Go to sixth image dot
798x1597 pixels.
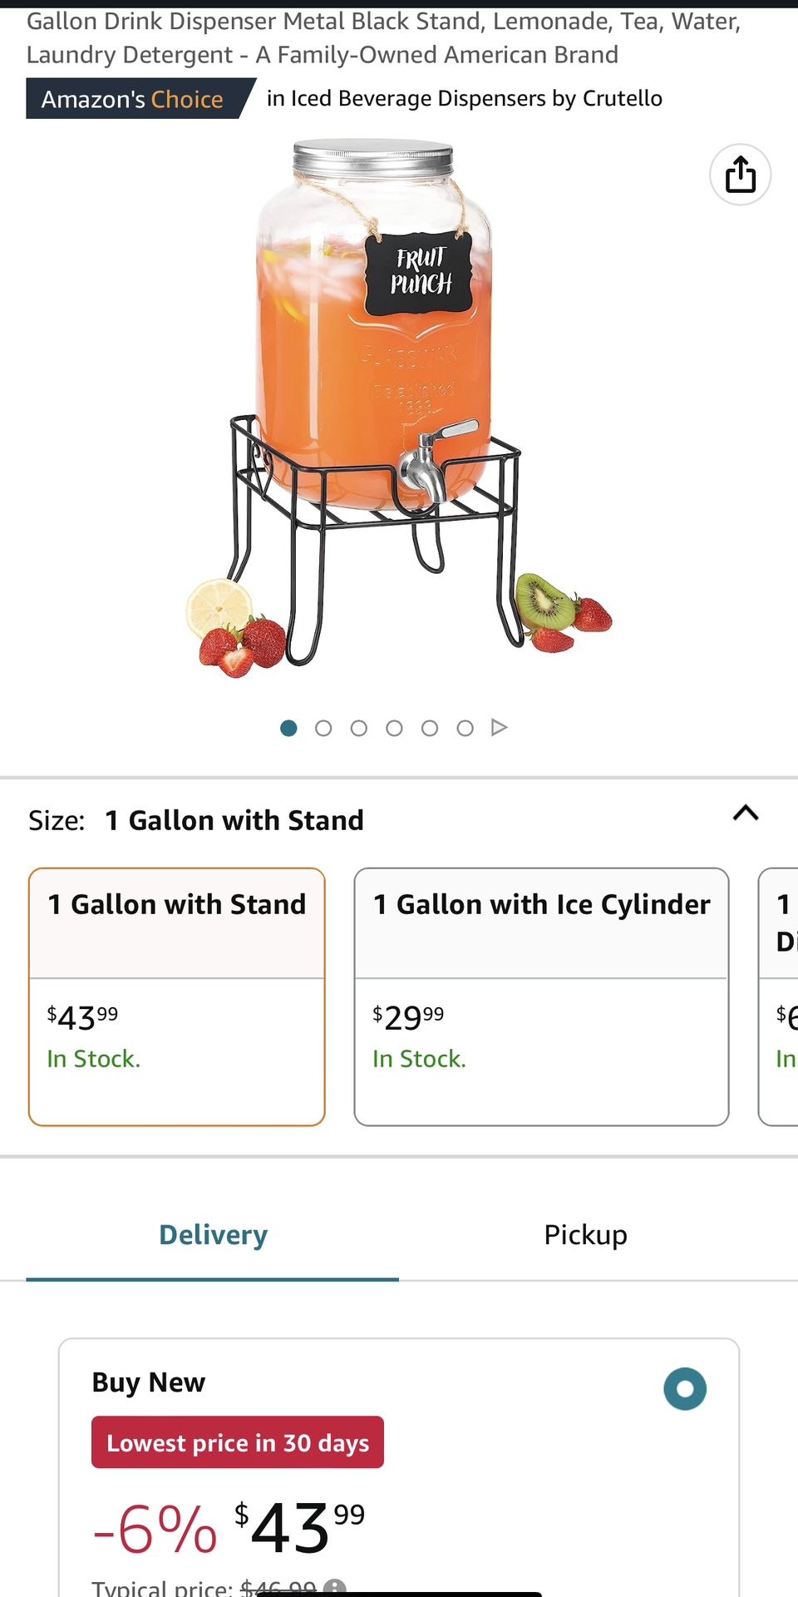[465, 729]
